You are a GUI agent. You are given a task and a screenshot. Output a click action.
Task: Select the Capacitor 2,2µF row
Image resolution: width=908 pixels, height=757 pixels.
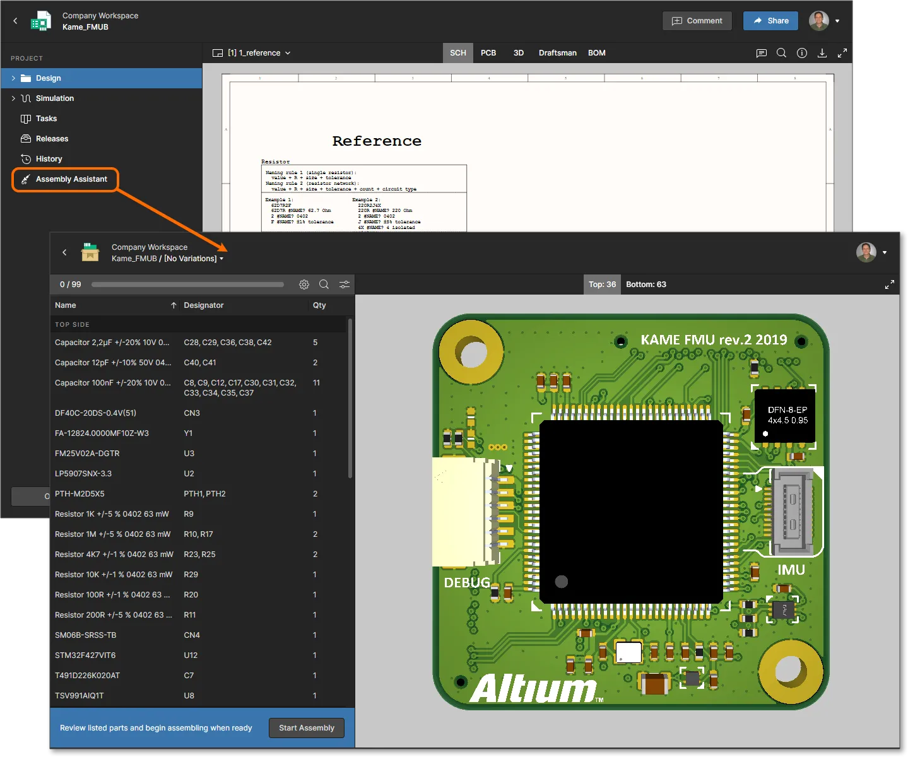pyautogui.click(x=199, y=343)
